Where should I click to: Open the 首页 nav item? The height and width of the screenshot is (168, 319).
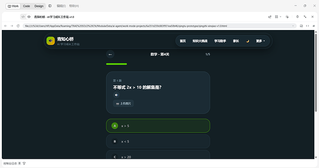click(x=183, y=41)
